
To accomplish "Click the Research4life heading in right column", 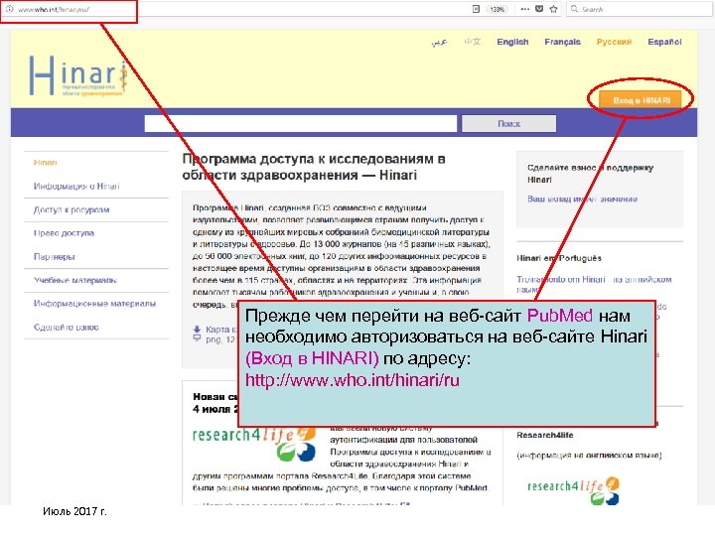I will 545,435.
